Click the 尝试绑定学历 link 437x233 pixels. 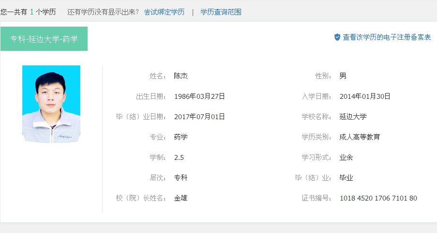pyautogui.click(x=164, y=12)
